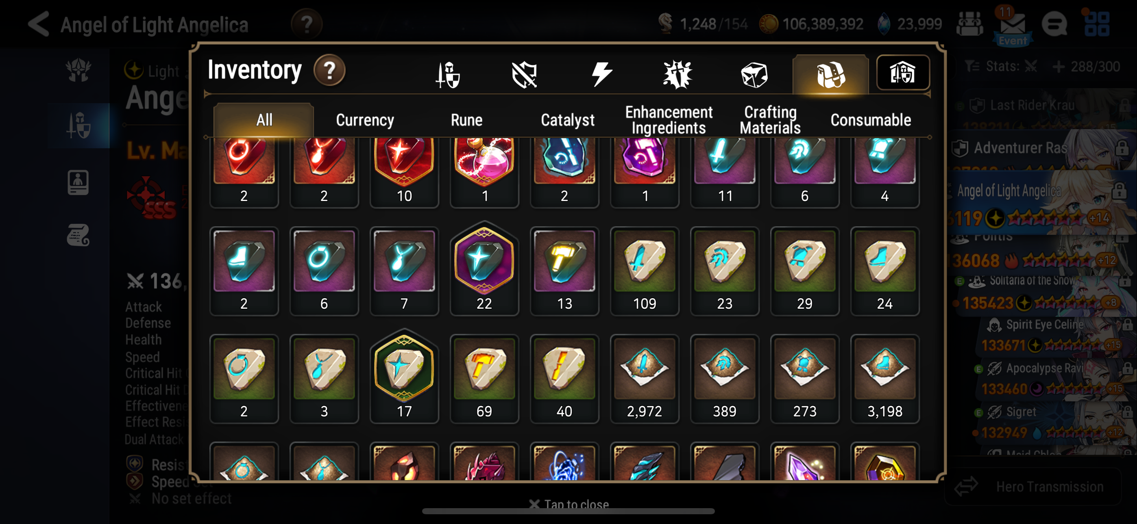Open the Event mailbox icon
Image resolution: width=1137 pixels, height=524 pixels.
[x=1013, y=26]
